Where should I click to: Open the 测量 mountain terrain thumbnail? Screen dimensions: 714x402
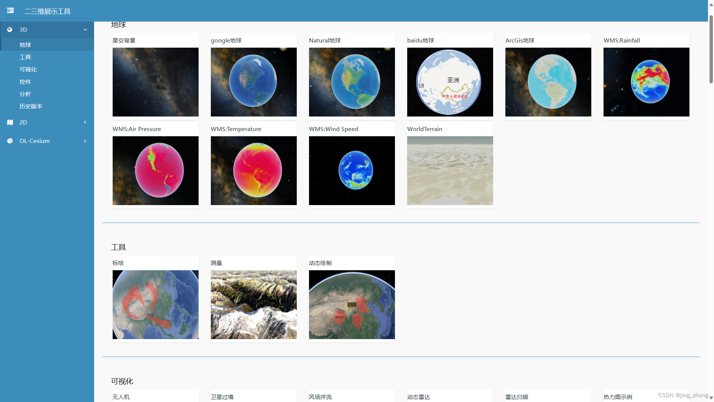[254, 304]
